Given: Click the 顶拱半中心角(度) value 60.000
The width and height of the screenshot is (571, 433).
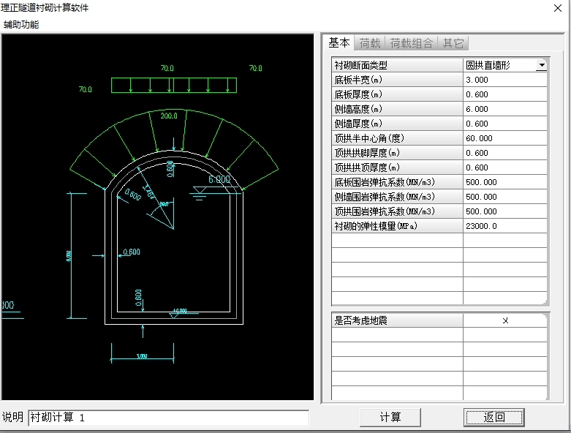Looking at the screenshot, I should point(504,138).
